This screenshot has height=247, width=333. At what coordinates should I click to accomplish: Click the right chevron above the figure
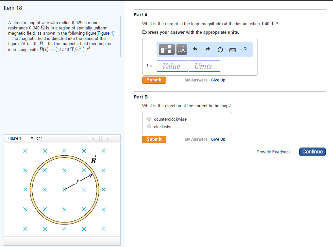(108, 138)
